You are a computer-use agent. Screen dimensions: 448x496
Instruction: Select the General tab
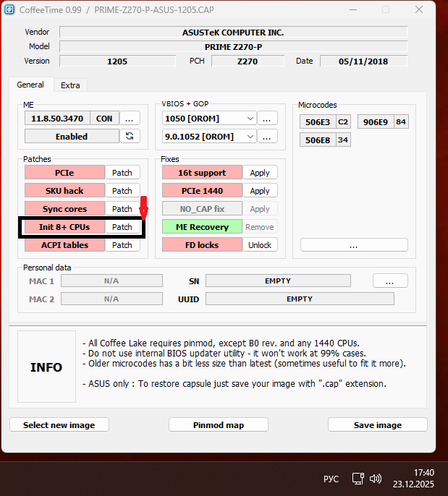coord(30,85)
